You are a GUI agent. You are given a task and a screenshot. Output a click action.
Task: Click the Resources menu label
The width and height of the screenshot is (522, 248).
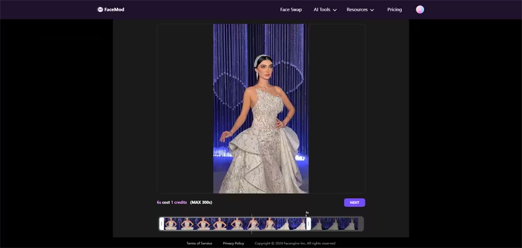(357, 9)
